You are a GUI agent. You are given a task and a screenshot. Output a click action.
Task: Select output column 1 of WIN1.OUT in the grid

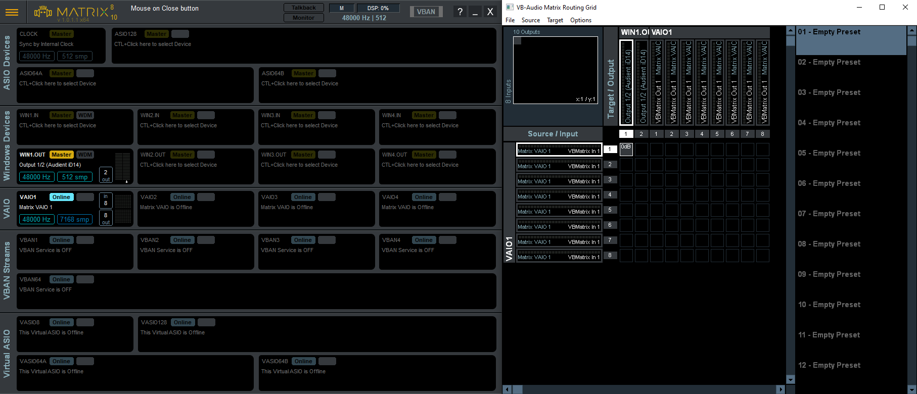point(626,134)
